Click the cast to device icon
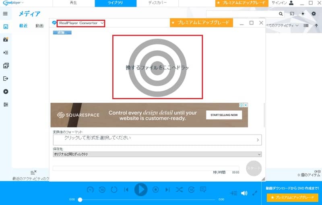The width and height of the screenshot is (322, 205). [292, 14]
